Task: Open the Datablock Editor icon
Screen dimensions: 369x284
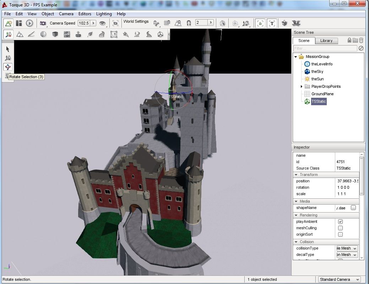Action: pos(67,34)
